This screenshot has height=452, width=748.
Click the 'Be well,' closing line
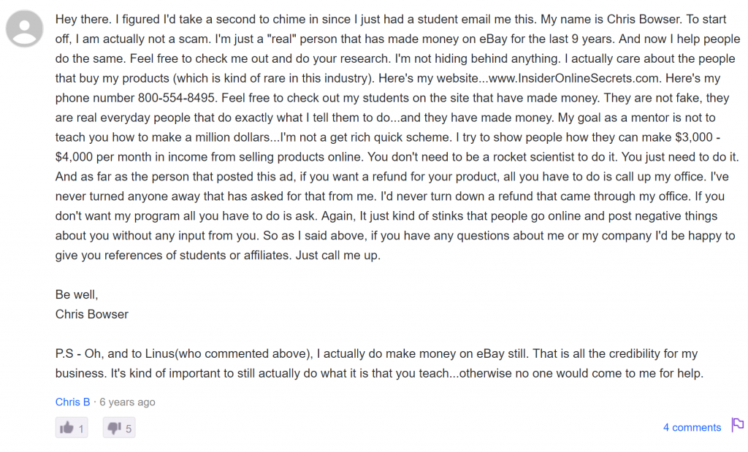76,295
